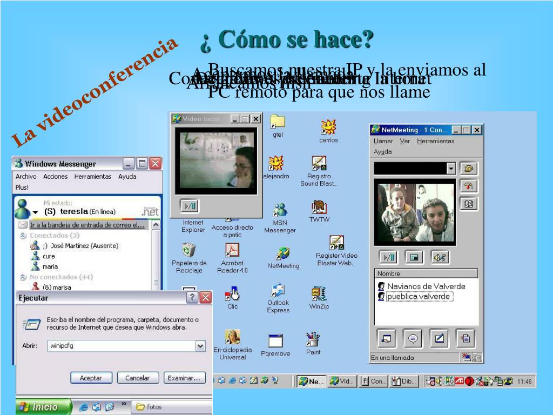Screen dimensions: 553x415
Task: Open En-ciclopedia Universal icon
Action: point(232,345)
